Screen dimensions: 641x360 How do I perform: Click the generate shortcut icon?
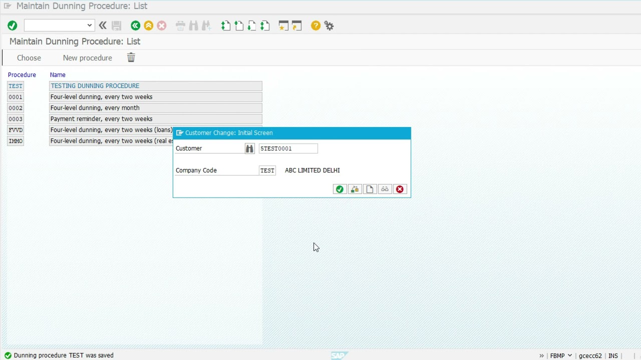(x=296, y=25)
